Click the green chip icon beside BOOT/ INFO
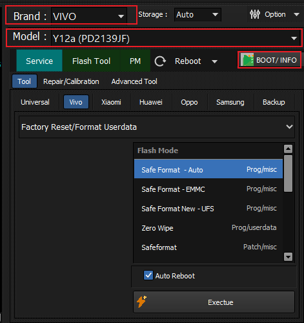Screen dimensions: 304x323 point(247,60)
